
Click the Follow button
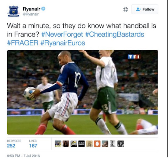(x=145, y=9)
